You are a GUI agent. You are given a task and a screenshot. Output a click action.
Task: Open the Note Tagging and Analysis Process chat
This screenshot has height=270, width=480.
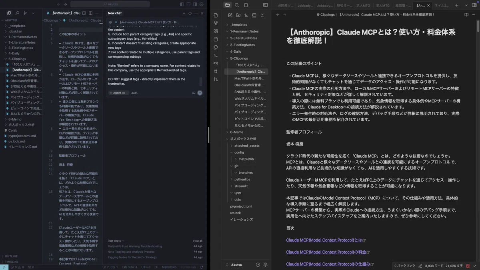[x=131, y=252]
